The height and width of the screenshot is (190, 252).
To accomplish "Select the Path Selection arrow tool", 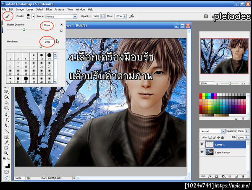I will 6,125.
